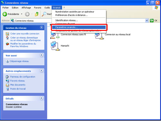The width and height of the screenshot is (161, 121).
Task: Click the Détails Connexions réseau text
Action: click(17, 104)
